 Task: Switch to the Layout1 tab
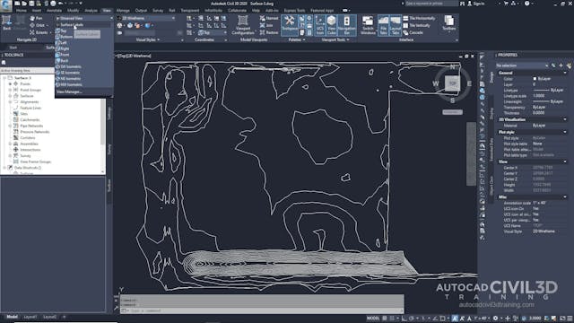(x=30, y=317)
